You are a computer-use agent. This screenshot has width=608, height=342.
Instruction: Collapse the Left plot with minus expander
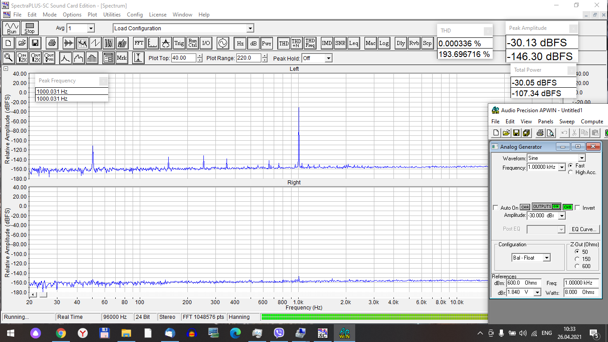6,69
